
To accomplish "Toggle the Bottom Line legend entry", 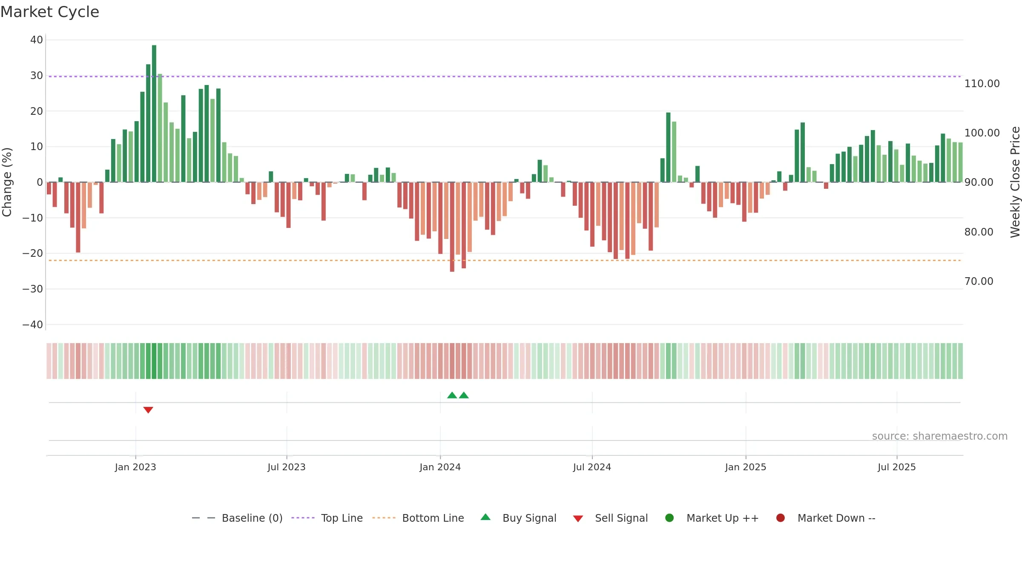I will pyautogui.click(x=418, y=518).
